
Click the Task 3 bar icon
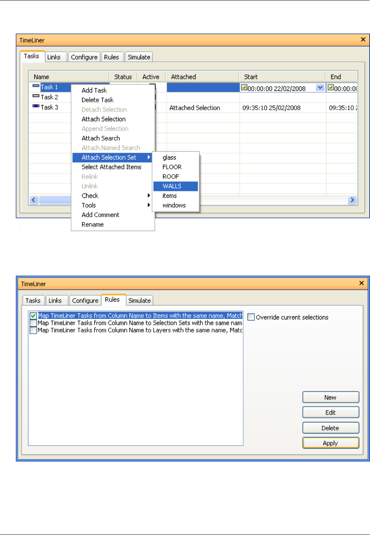click(x=36, y=106)
